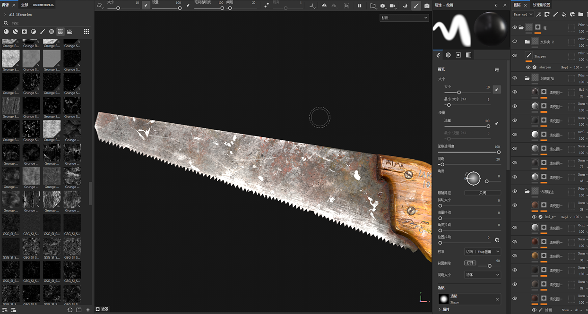Switch assets panel grid view size icon
The height and width of the screenshot is (314, 588).
coord(86,32)
